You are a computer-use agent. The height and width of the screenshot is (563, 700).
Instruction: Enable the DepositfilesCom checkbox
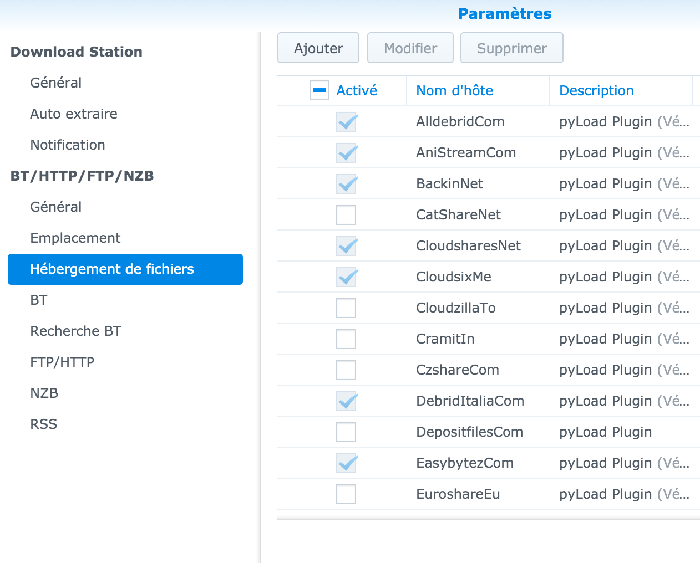click(346, 432)
